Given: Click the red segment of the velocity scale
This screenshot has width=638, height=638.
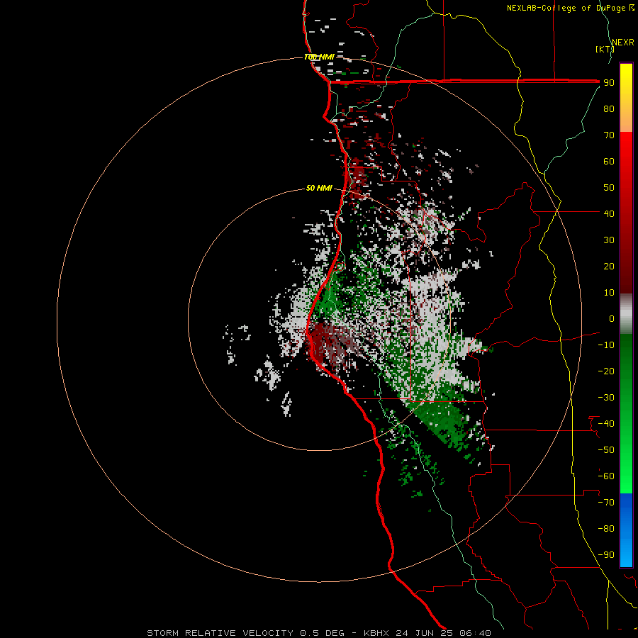Looking at the screenshot, I should [x=626, y=213].
